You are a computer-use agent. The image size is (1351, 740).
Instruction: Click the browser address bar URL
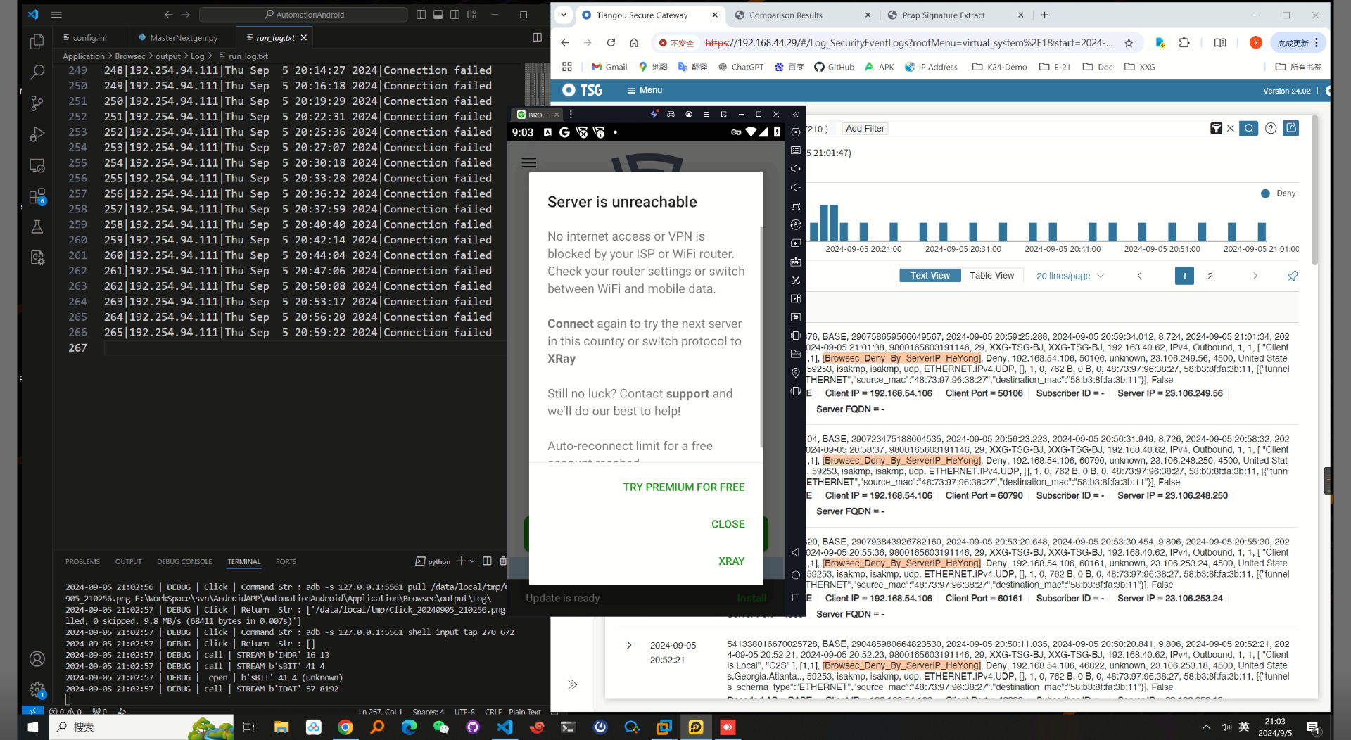pyautogui.click(x=908, y=43)
